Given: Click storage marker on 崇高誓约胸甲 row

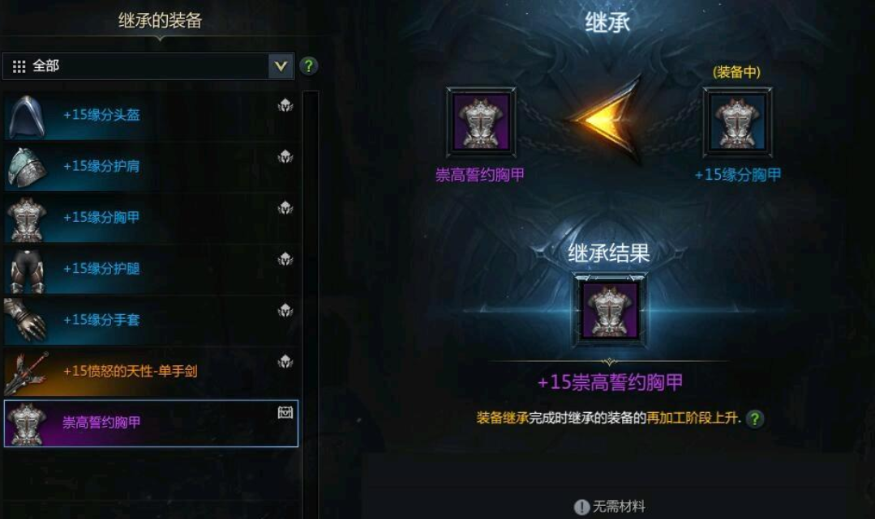Looking at the screenshot, I should point(285,412).
